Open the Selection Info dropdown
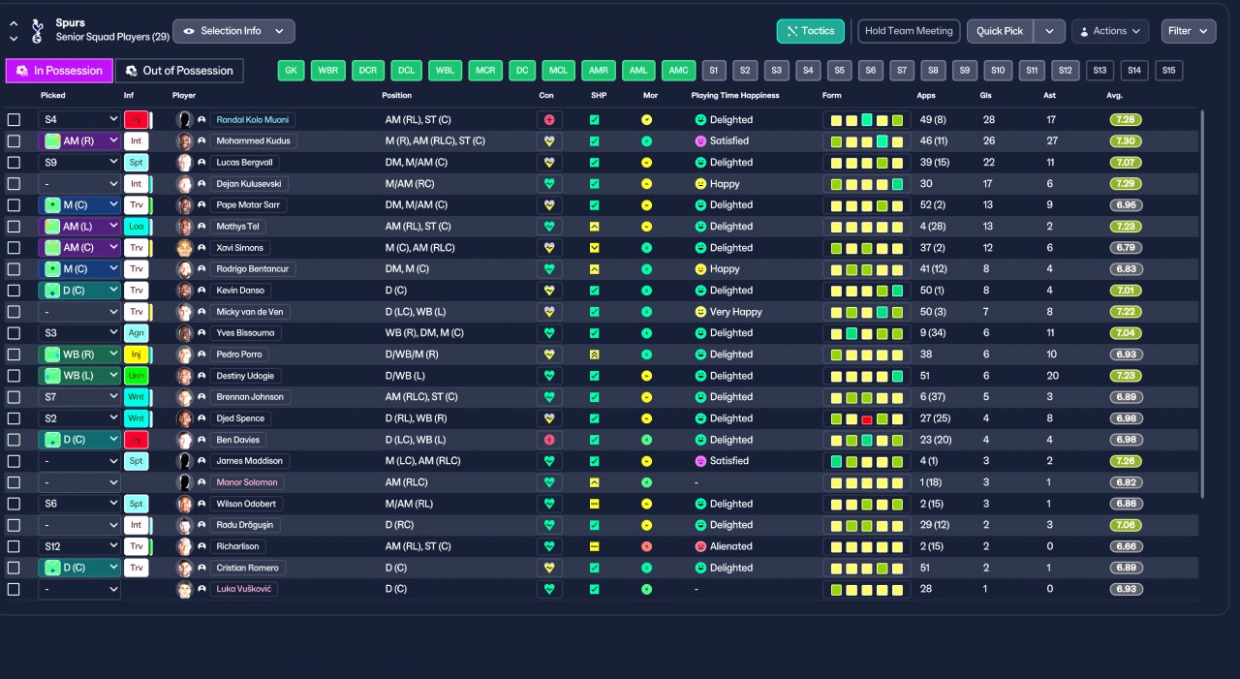 (x=233, y=31)
